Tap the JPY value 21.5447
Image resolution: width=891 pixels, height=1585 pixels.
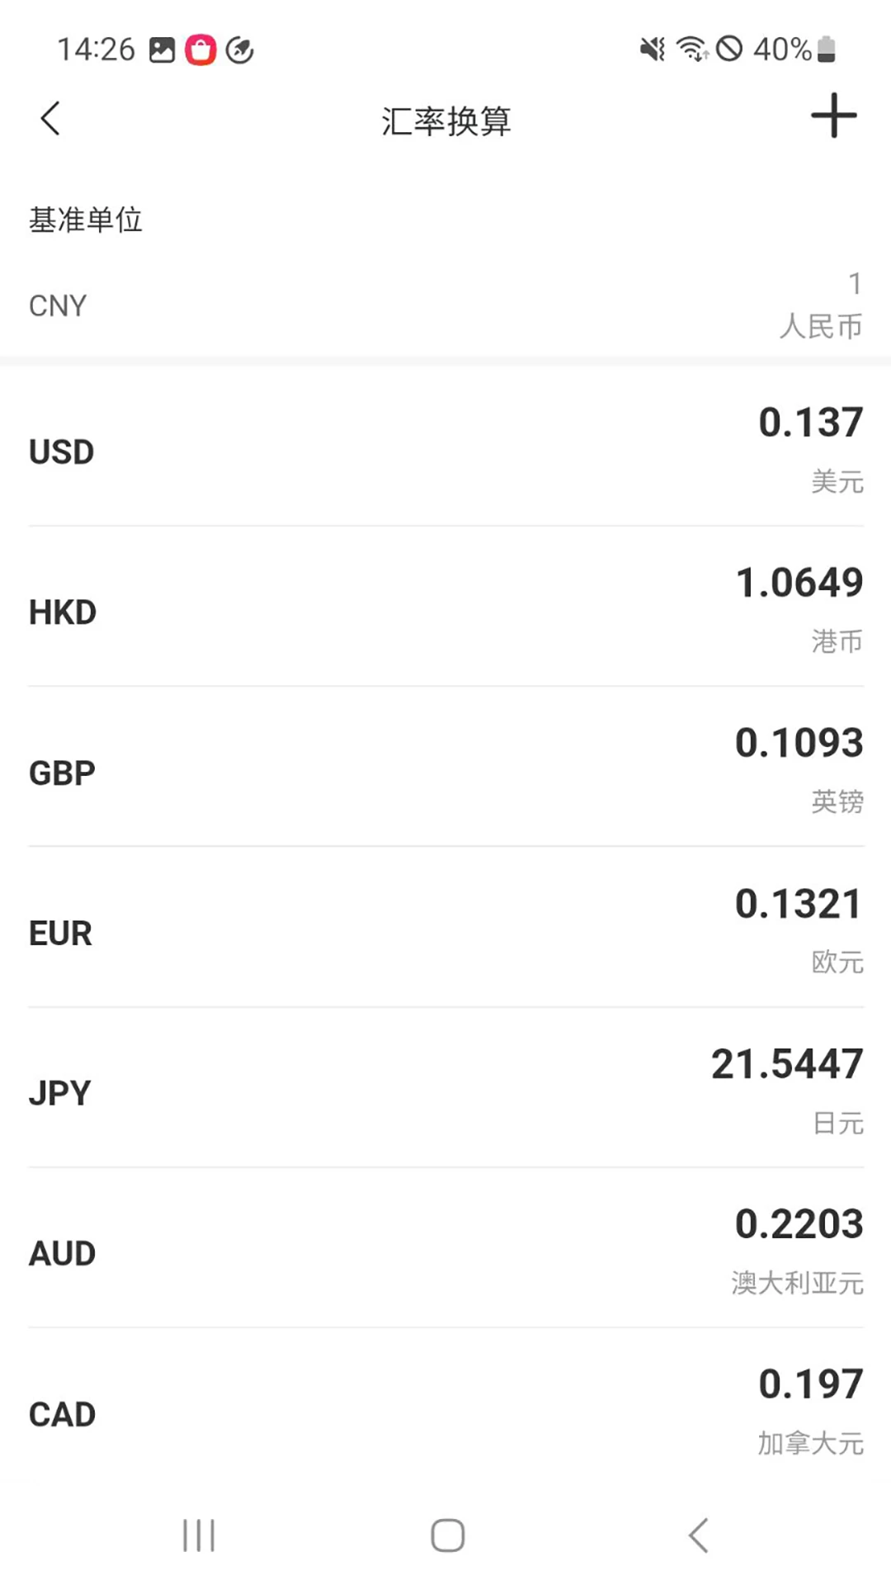pos(787,1064)
